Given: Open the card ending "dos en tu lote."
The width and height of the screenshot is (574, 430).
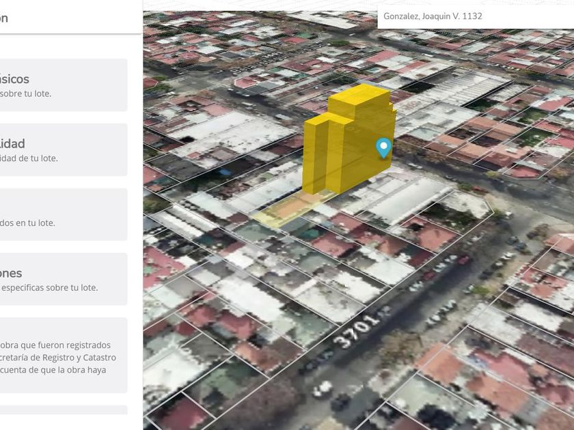Looking at the screenshot, I should [x=64, y=214].
